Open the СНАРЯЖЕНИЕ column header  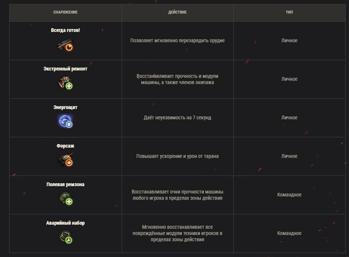(x=66, y=12)
